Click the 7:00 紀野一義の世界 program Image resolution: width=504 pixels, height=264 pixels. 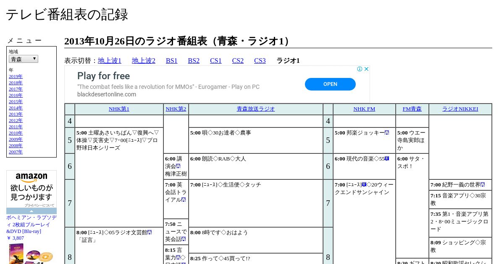[460, 185]
